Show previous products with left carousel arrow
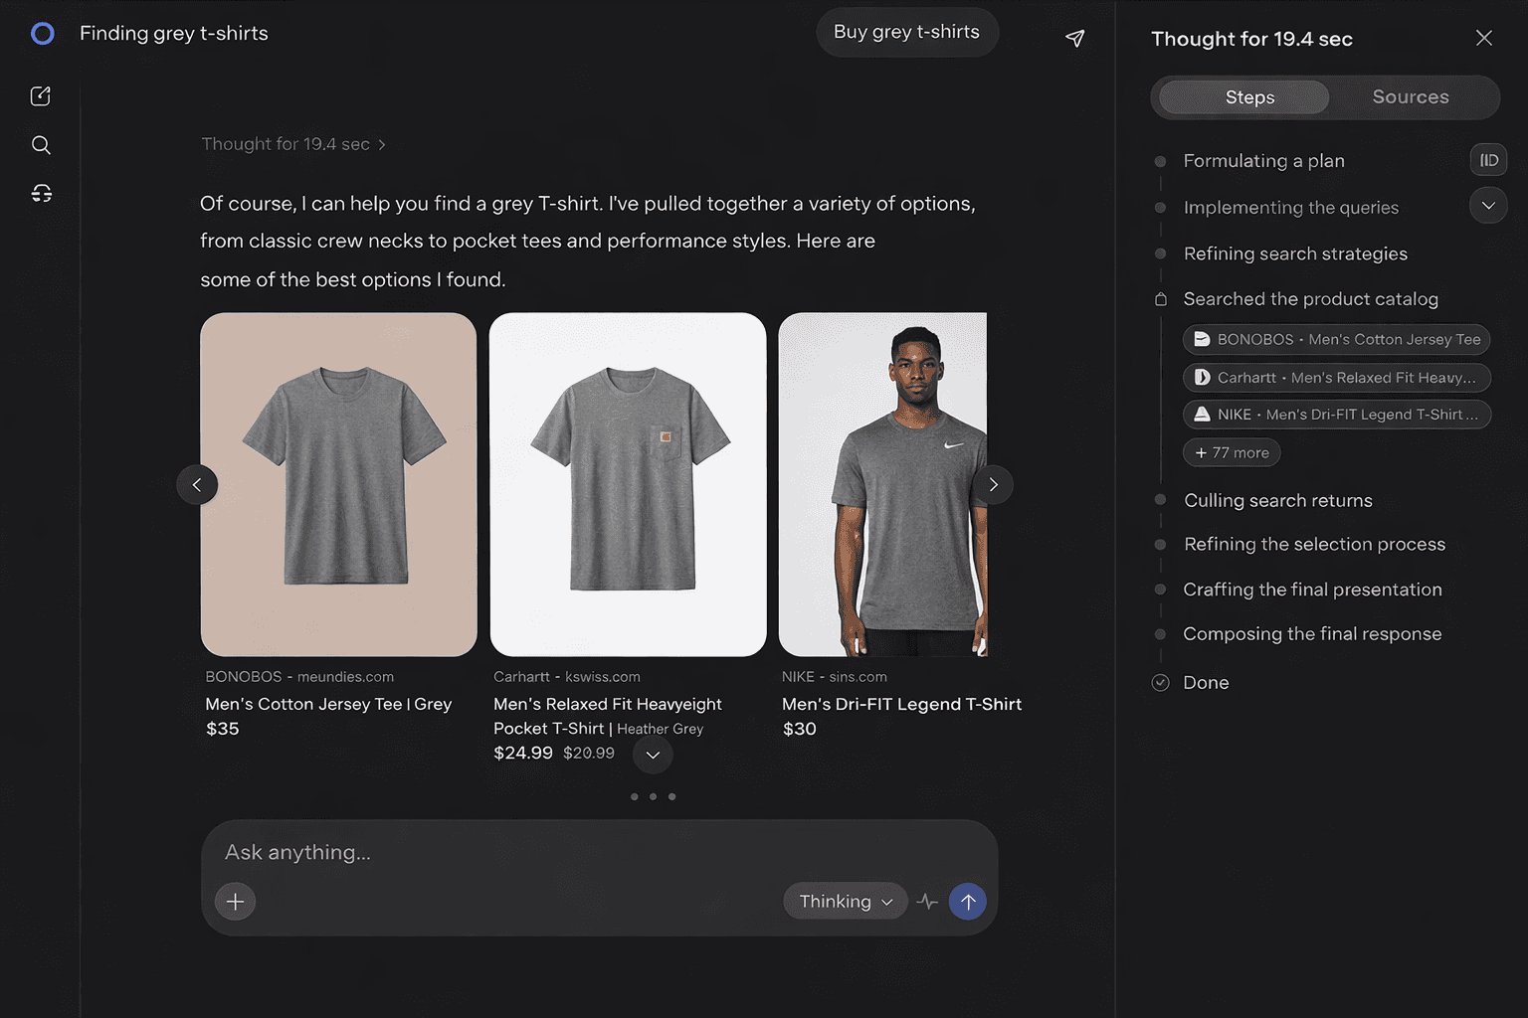Viewport: 1528px width, 1018px height. pos(197,485)
